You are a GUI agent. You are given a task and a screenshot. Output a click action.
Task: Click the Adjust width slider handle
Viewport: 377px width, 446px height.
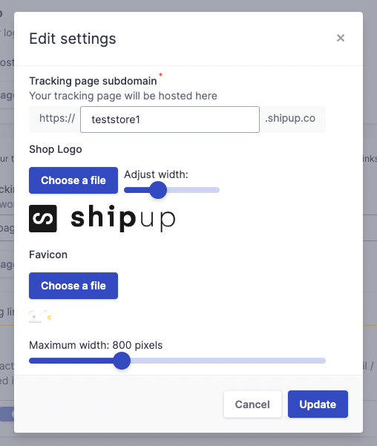pyautogui.click(x=158, y=190)
